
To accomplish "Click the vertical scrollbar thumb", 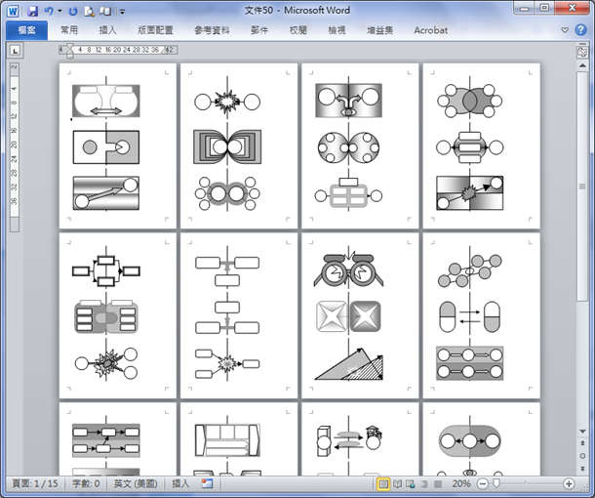I will click(x=582, y=187).
